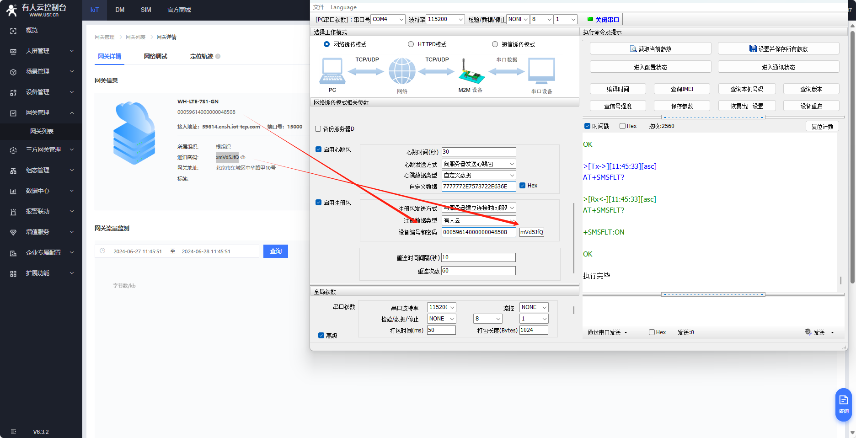Image resolution: width=856 pixels, height=438 pixels.
Task: Click the 报警联动 alarm icon
Action: 13,212
